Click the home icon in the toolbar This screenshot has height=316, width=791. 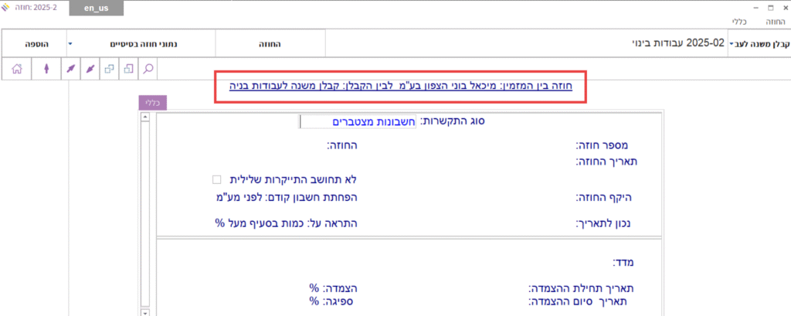click(x=15, y=69)
